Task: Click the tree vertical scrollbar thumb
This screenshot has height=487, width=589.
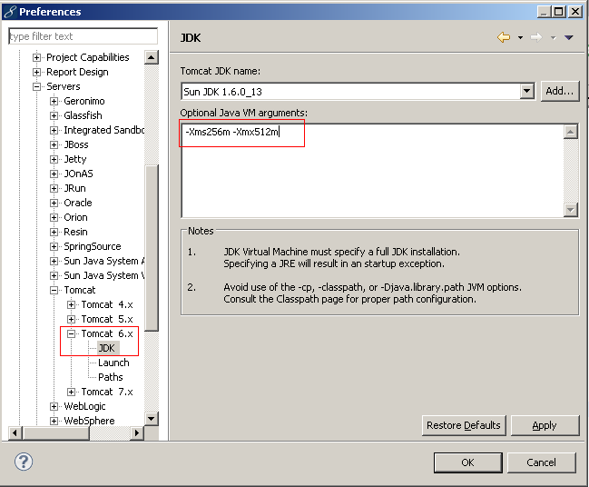Action: [152, 248]
